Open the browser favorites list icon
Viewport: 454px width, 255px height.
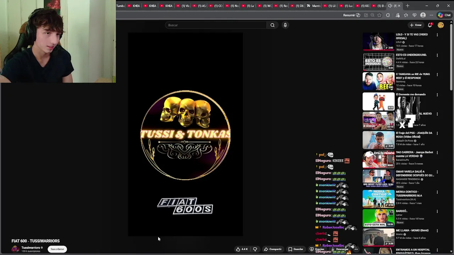(x=406, y=15)
